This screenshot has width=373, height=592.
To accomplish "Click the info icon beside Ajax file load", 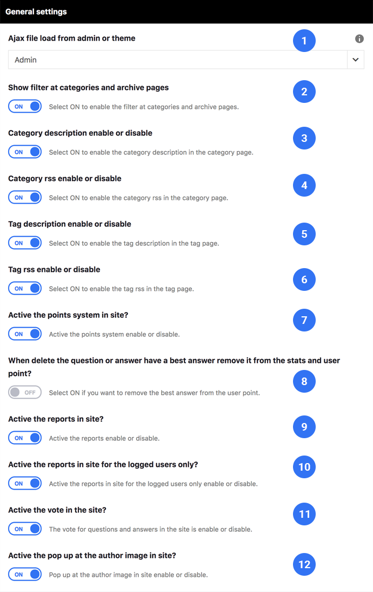I will pos(359,38).
